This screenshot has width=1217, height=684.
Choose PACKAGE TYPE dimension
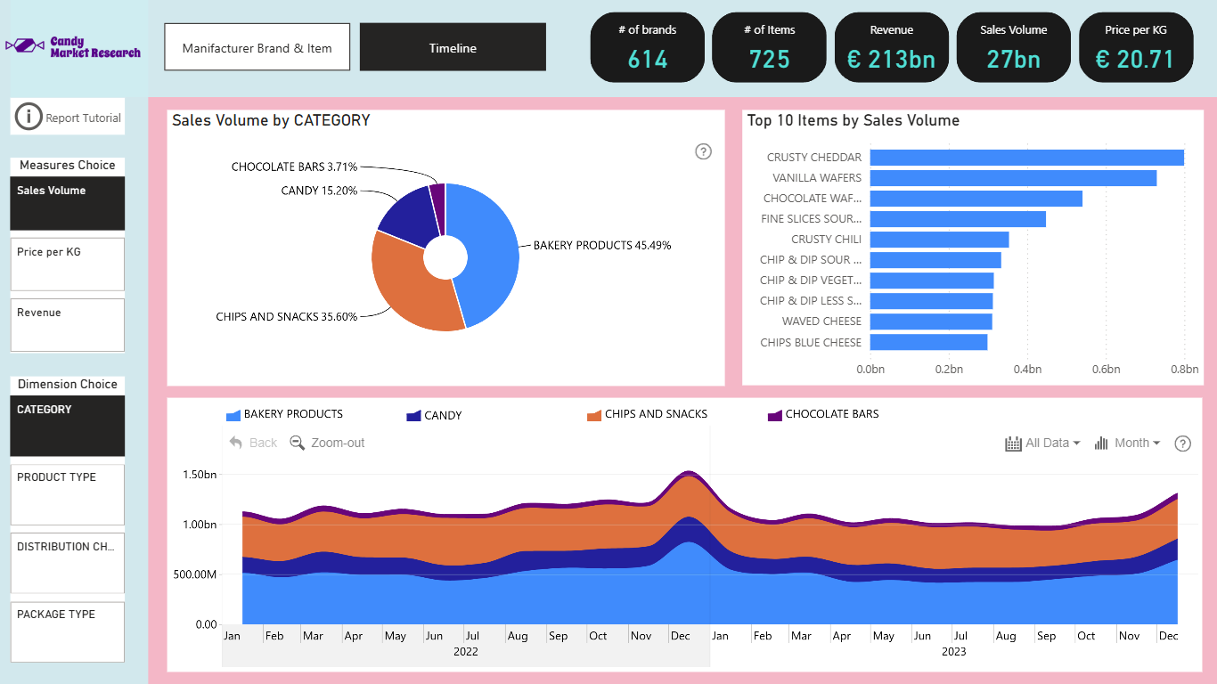[68, 632]
